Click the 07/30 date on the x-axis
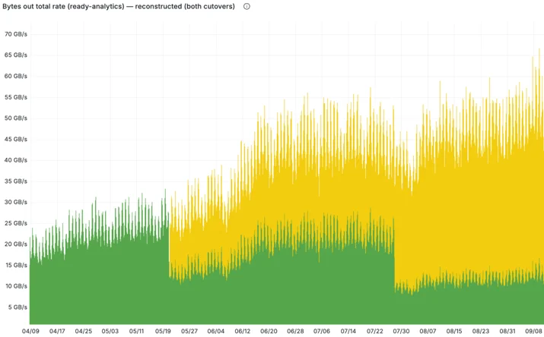This screenshot has height=337, width=544. coord(401,331)
